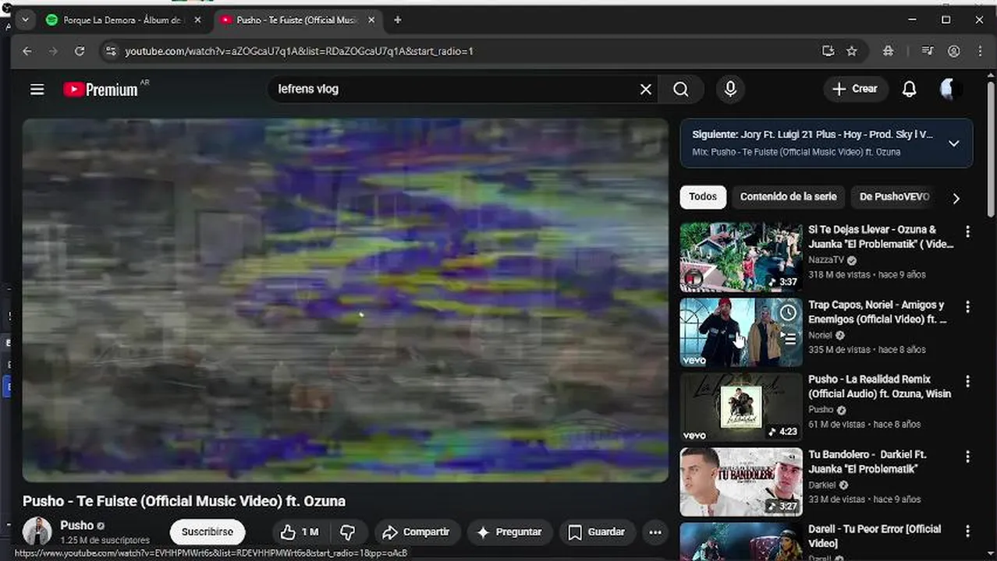997x561 pixels.
Task: Open options for La Realidad Remix
Action: click(967, 381)
